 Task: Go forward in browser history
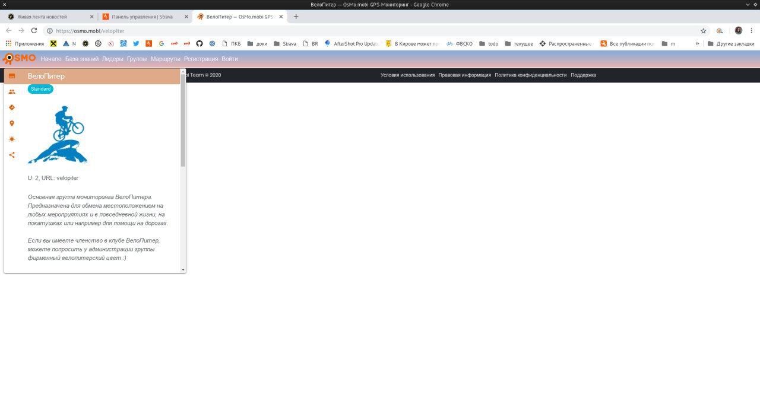(x=21, y=31)
